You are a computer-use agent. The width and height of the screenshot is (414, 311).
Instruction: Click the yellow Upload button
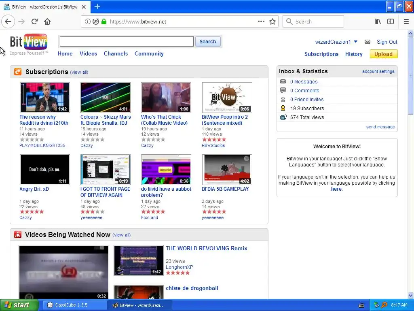pyautogui.click(x=384, y=54)
